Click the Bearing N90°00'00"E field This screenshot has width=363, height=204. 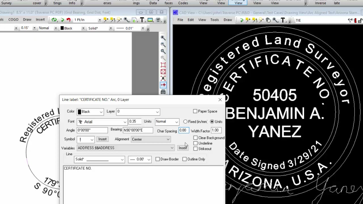138,130
